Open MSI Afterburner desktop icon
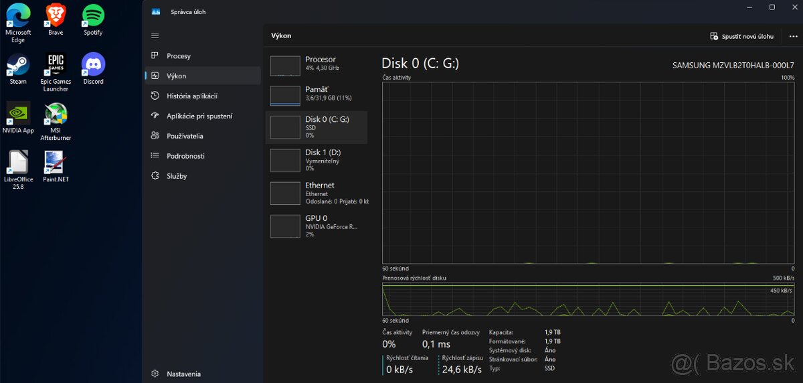The height and width of the screenshot is (383, 803). [x=56, y=122]
